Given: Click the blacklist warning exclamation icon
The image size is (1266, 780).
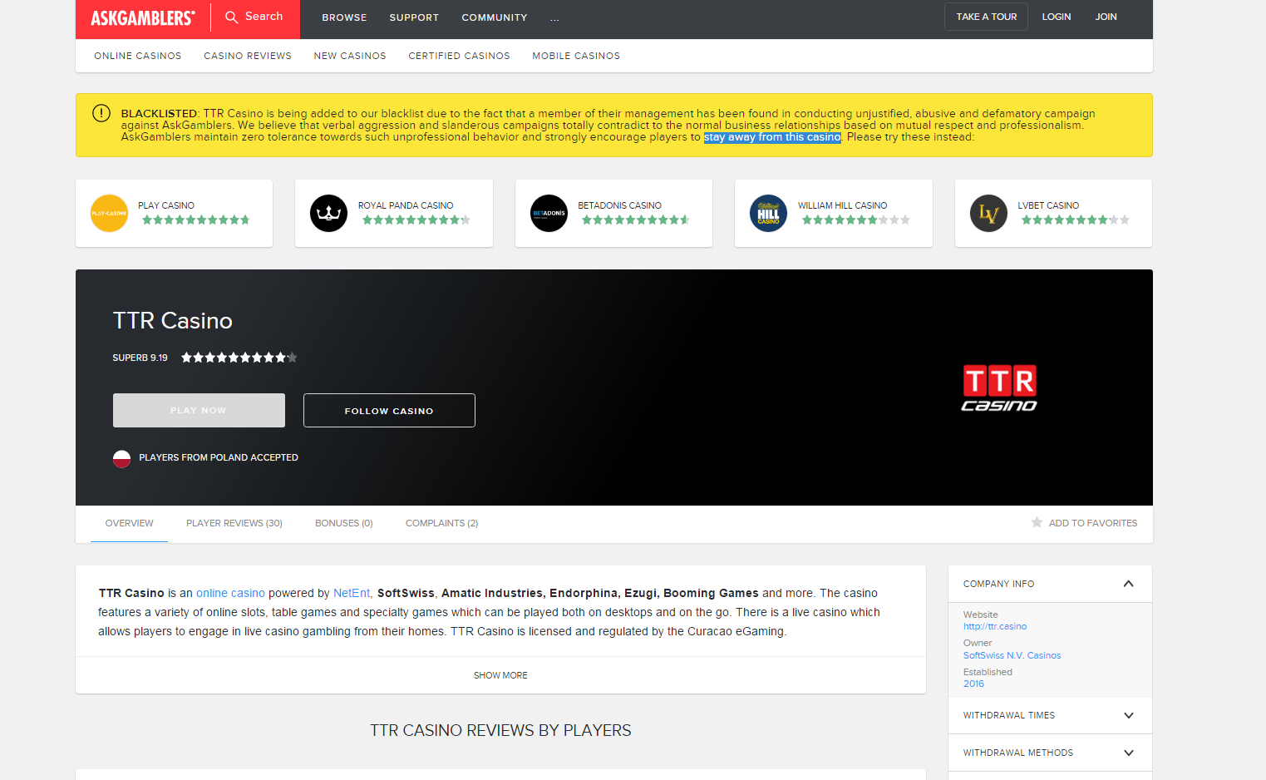Looking at the screenshot, I should click(101, 113).
